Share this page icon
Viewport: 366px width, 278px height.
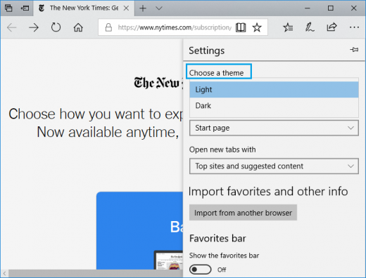click(x=332, y=27)
